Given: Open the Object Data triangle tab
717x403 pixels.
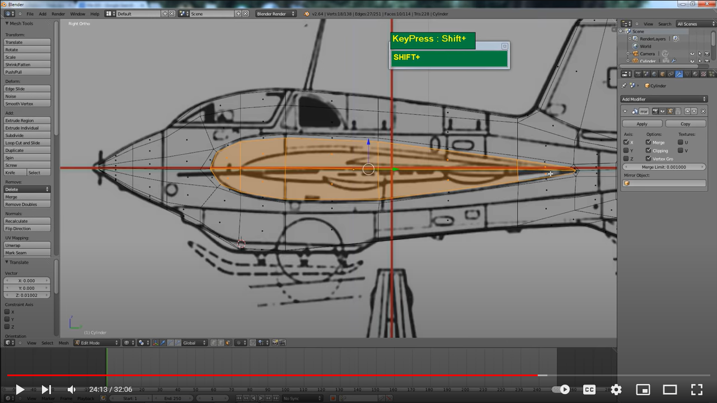Looking at the screenshot, I should pos(687,74).
